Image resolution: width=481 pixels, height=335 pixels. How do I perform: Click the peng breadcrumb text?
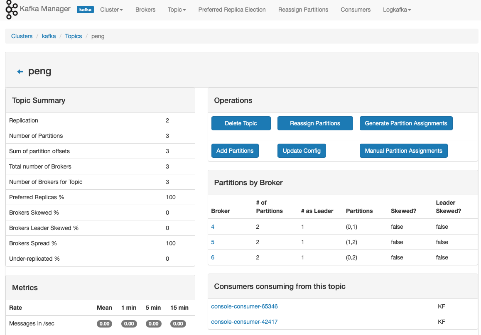[x=98, y=36]
